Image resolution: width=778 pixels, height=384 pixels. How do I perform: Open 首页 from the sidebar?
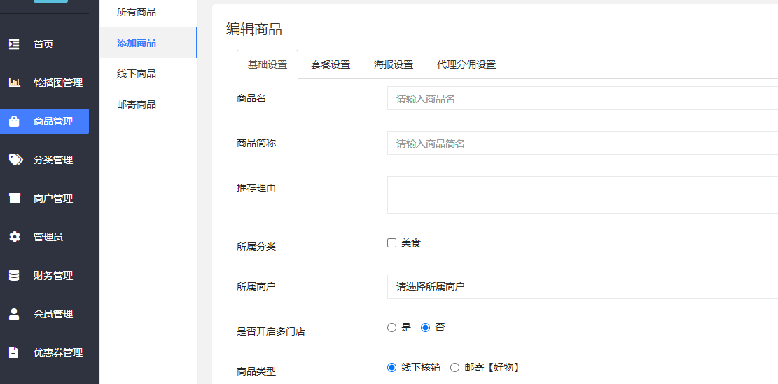(x=45, y=44)
